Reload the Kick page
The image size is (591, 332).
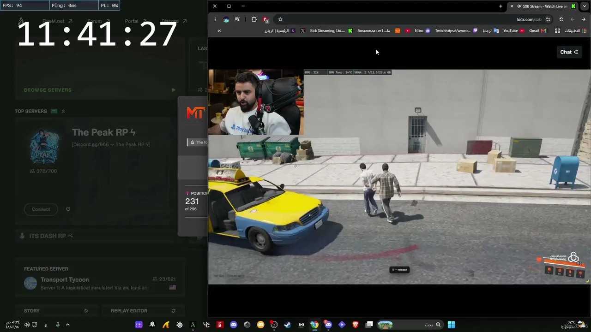click(561, 19)
